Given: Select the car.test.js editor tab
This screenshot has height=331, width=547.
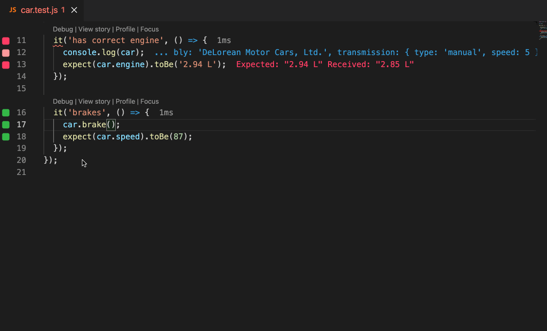Looking at the screenshot, I should point(39,10).
